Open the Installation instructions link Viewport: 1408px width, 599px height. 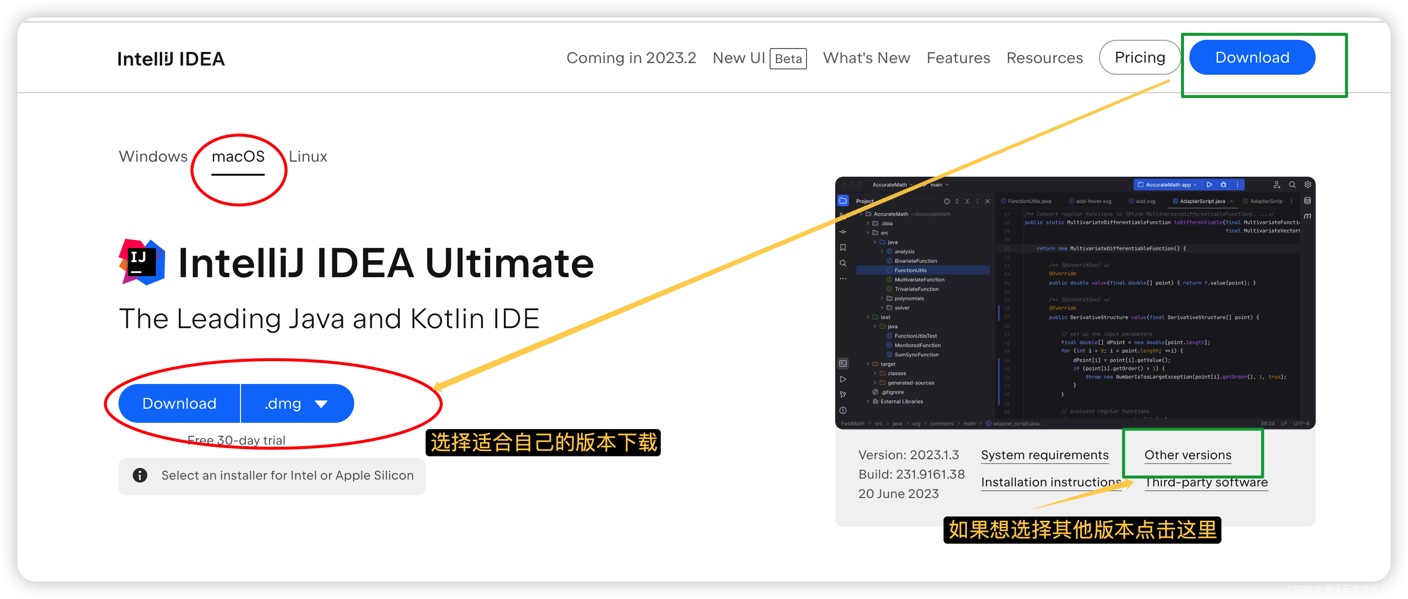click(x=1051, y=483)
